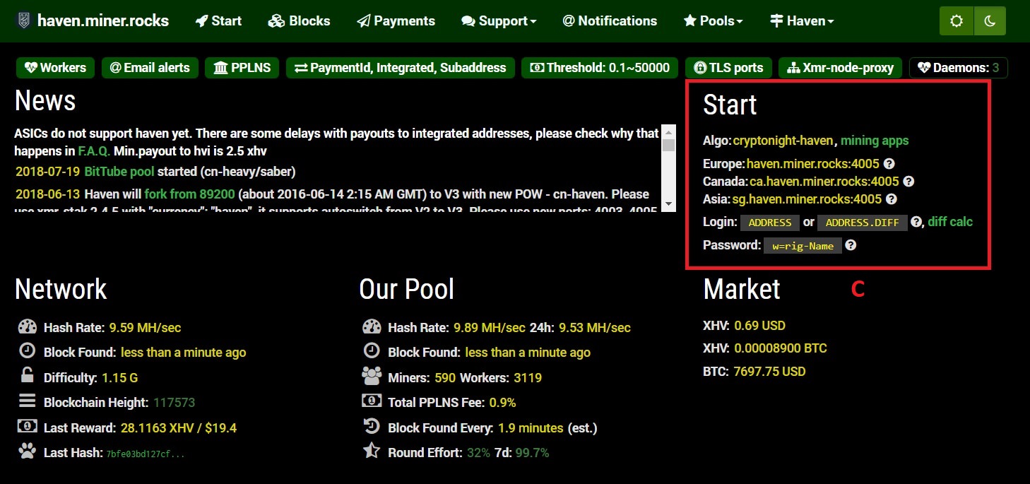
Task: Click the news scrollbar up arrow
Action: pyautogui.click(x=668, y=131)
